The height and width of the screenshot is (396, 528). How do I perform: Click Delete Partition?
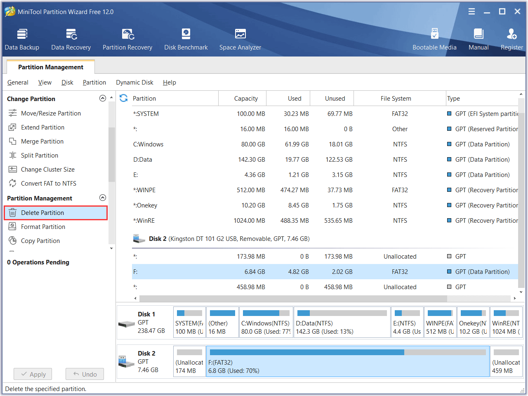tap(56, 213)
